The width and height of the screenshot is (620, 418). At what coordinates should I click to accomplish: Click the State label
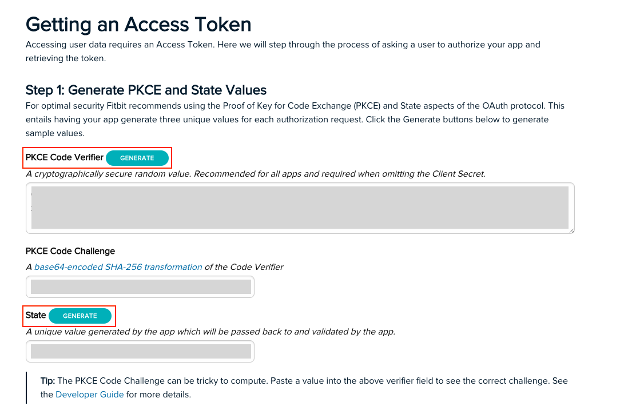[36, 315]
